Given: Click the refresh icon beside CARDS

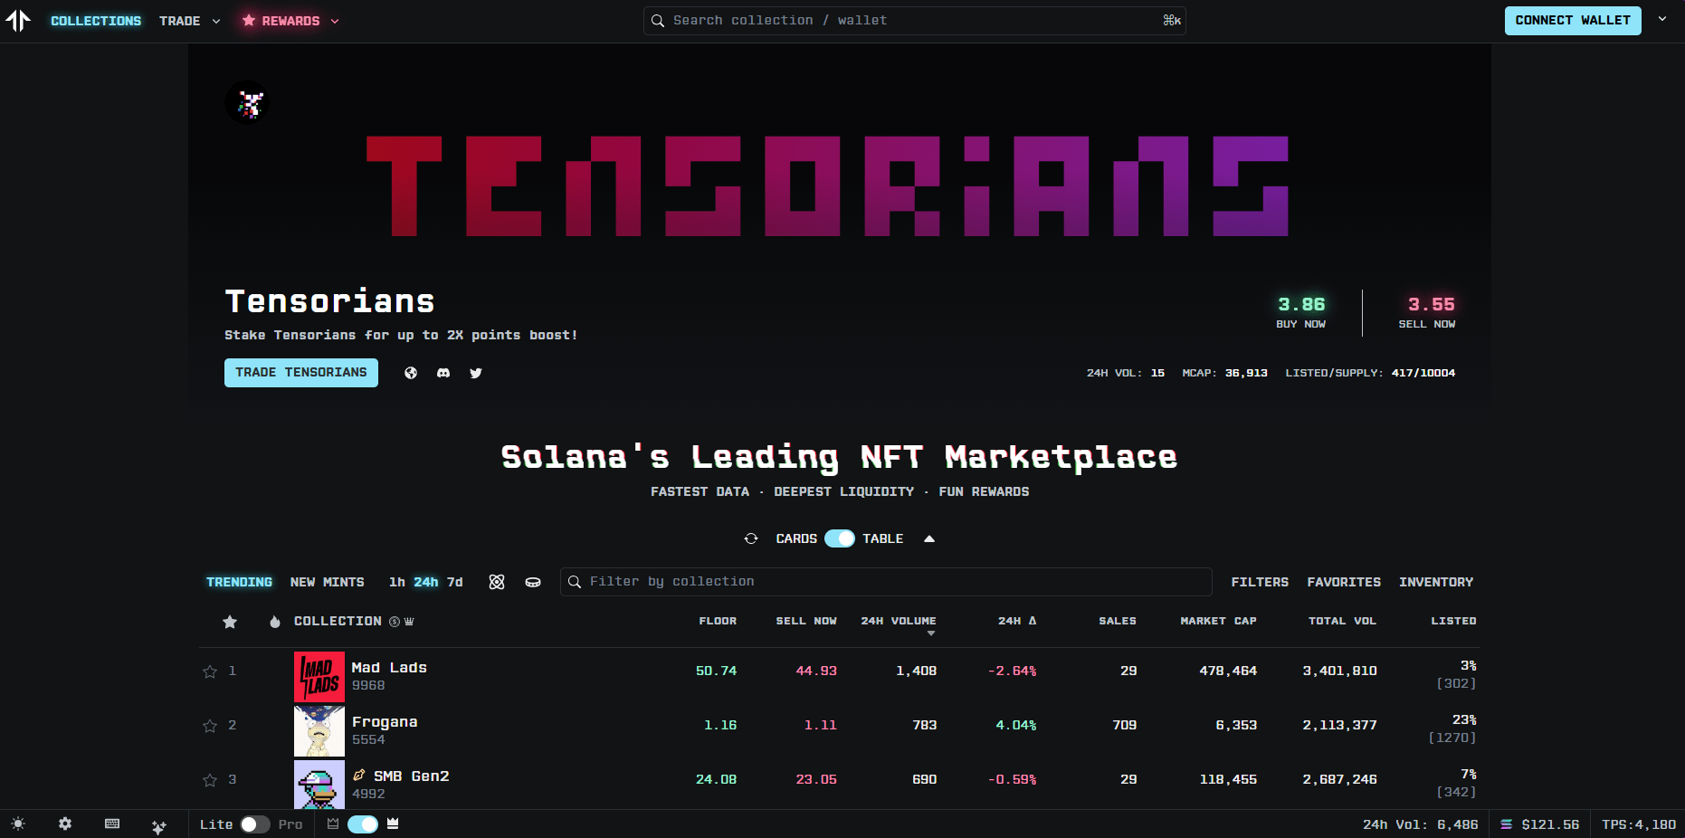Looking at the screenshot, I should 751,538.
